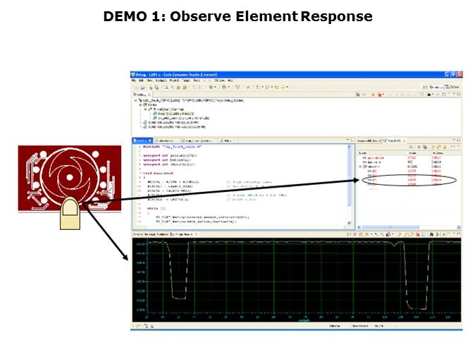
Task: Select the Debug view tab
Action: tap(138, 94)
